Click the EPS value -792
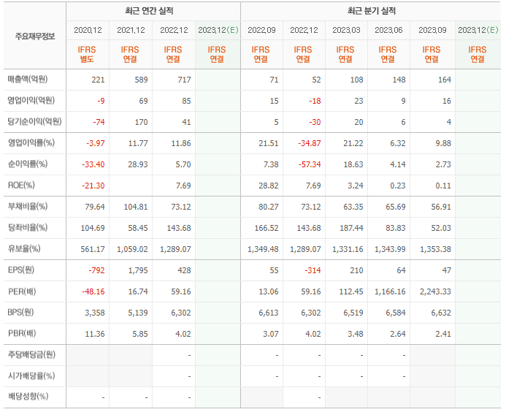Screen dimensions: 506x412 point(97,270)
